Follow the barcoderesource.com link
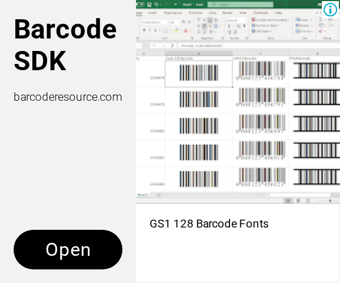Screen dimensions: 340x283 tap(68, 97)
